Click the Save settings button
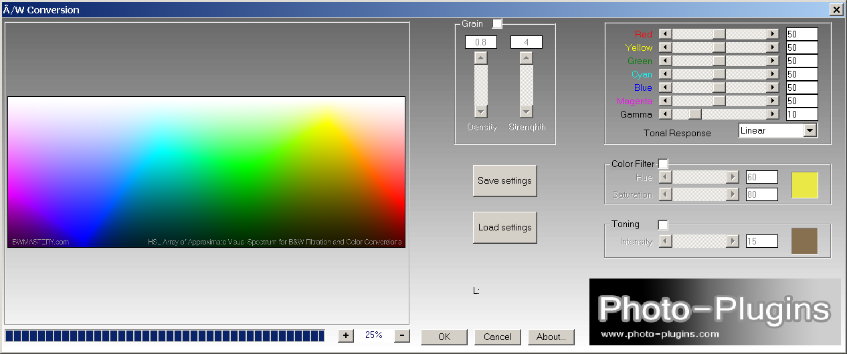The width and height of the screenshot is (847, 354). pyautogui.click(x=504, y=180)
